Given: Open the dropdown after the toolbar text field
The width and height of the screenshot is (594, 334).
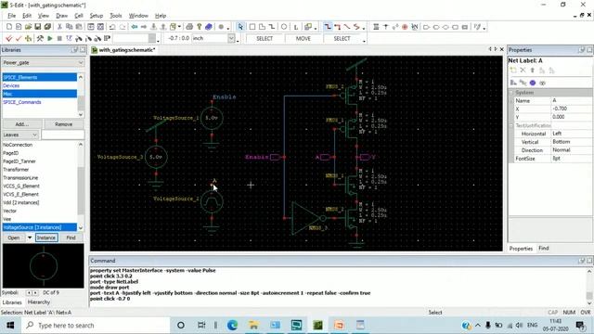Looking at the screenshot, I should pos(152,38).
